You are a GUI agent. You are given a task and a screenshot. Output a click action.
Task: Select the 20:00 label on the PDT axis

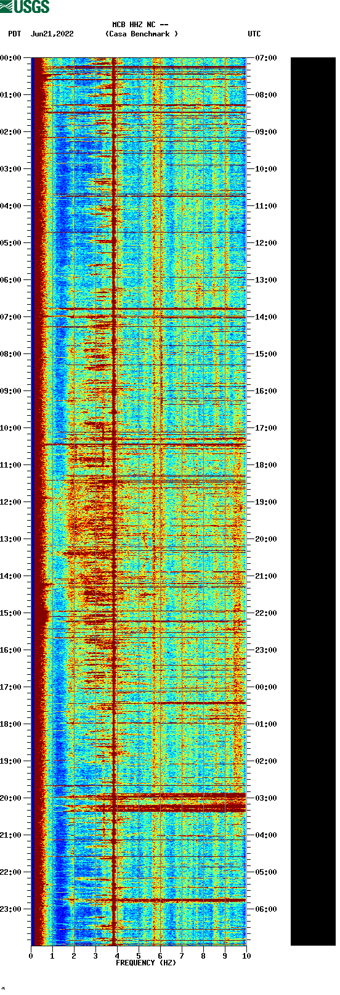10,798
